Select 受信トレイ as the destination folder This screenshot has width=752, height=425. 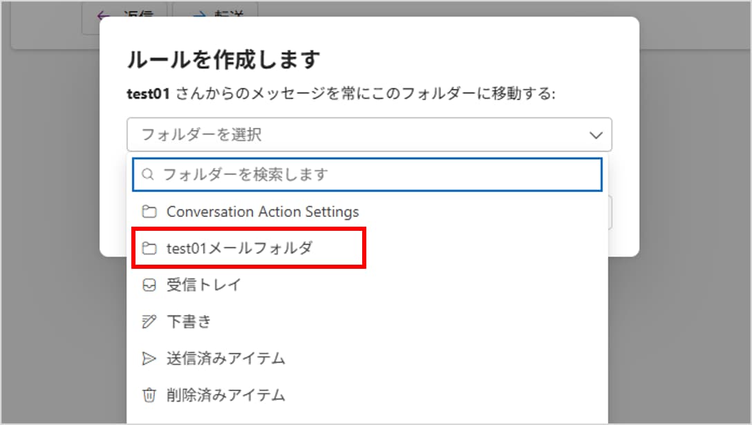coord(203,285)
